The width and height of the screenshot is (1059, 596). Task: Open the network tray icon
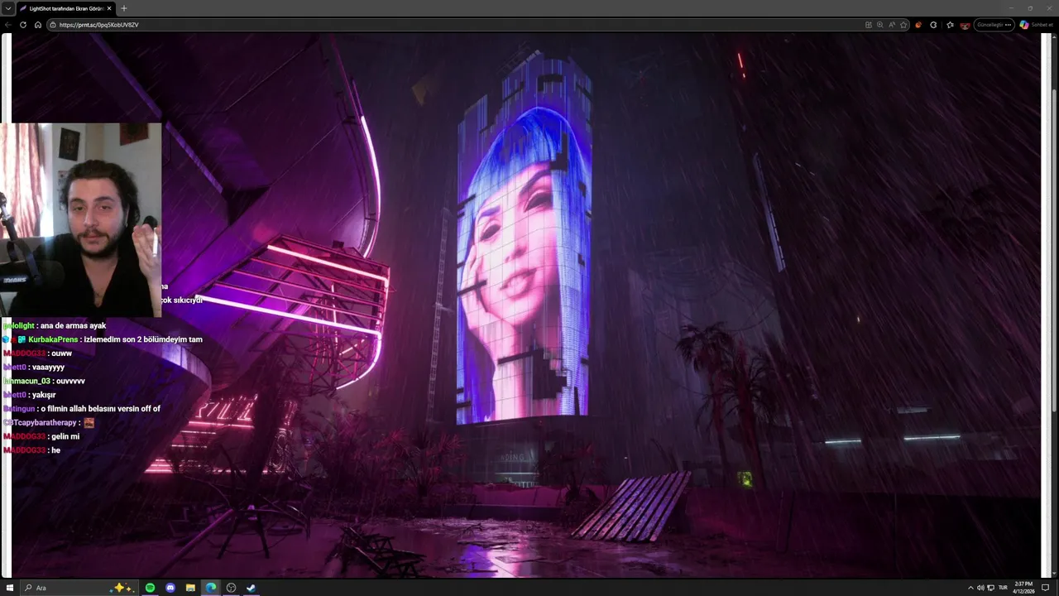pos(990,588)
